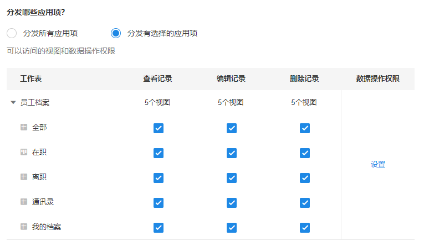This screenshot has height=241, width=424.
Task: Open 5个视图 under 查看记录 column
Action: click(157, 102)
